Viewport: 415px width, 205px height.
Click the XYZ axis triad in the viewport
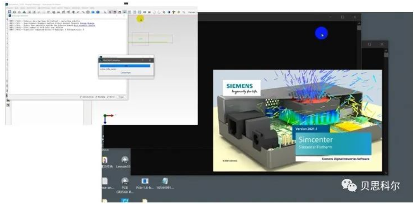tap(108, 118)
